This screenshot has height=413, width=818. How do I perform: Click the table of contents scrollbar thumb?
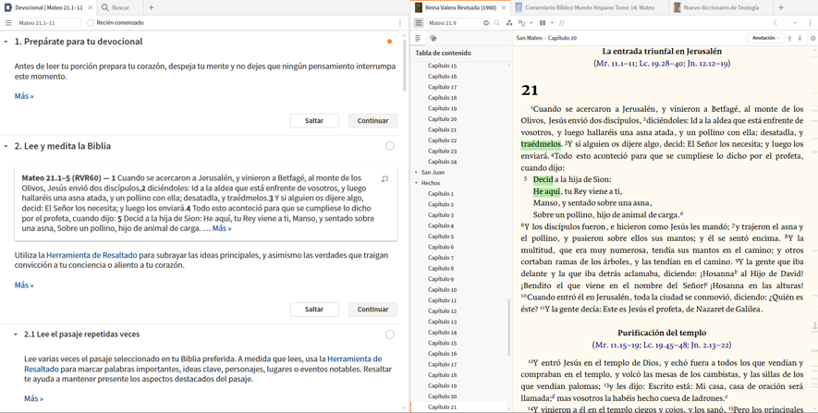point(509,327)
